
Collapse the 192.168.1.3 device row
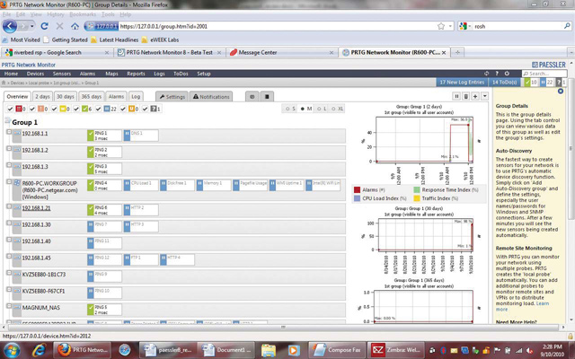click(9, 165)
